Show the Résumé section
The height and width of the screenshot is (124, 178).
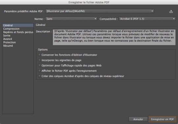(18, 46)
